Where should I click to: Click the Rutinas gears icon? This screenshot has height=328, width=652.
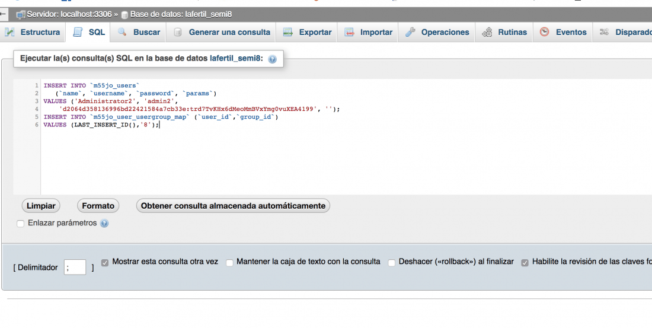pos(487,32)
